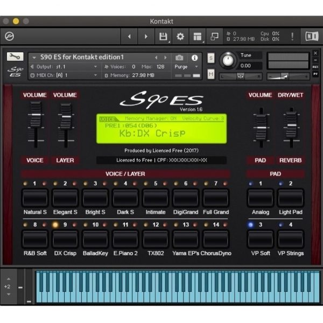Select voice 2 Elegant S button

click(65, 198)
